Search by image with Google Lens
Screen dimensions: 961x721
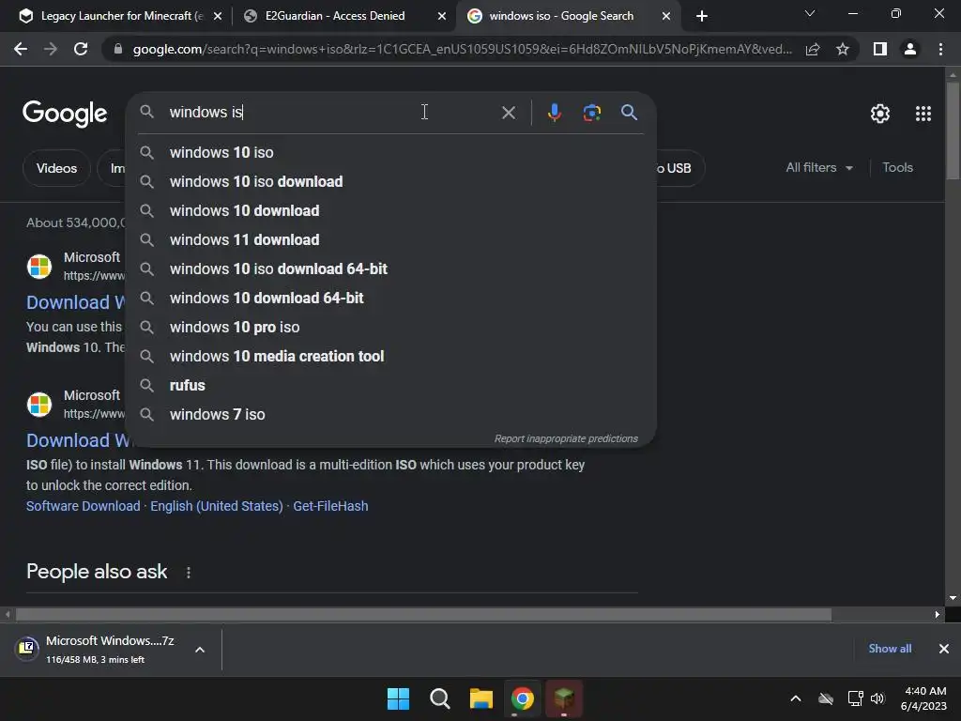pyautogui.click(x=591, y=113)
